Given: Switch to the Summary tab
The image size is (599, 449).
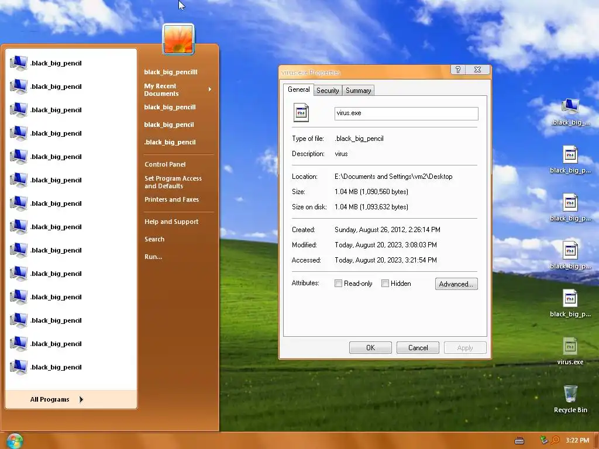Looking at the screenshot, I should click(359, 91).
